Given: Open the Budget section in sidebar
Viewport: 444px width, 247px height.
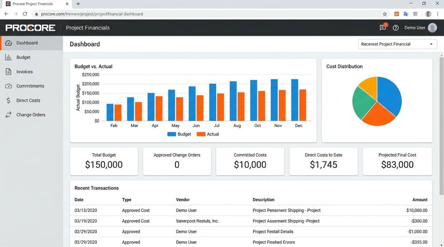Looking at the screenshot, I should coord(32,57).
